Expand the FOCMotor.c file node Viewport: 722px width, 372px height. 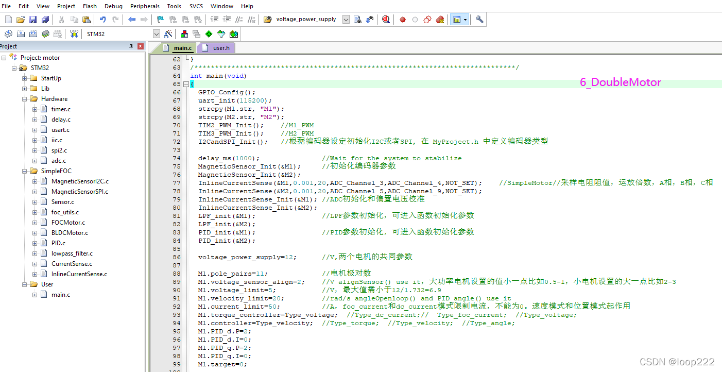pyautogui.click(x=35, y=223)
